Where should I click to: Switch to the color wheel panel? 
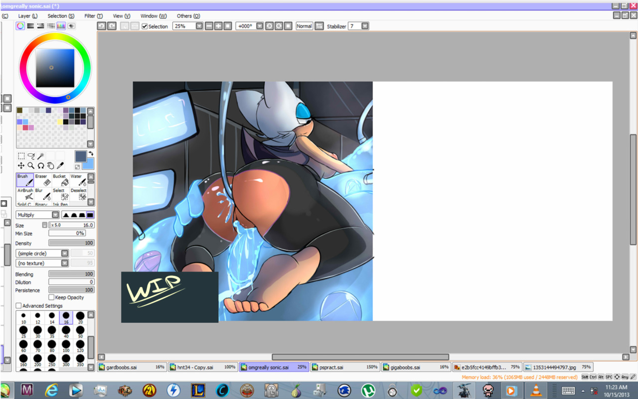pyautogui.click(x=20, y=26)
